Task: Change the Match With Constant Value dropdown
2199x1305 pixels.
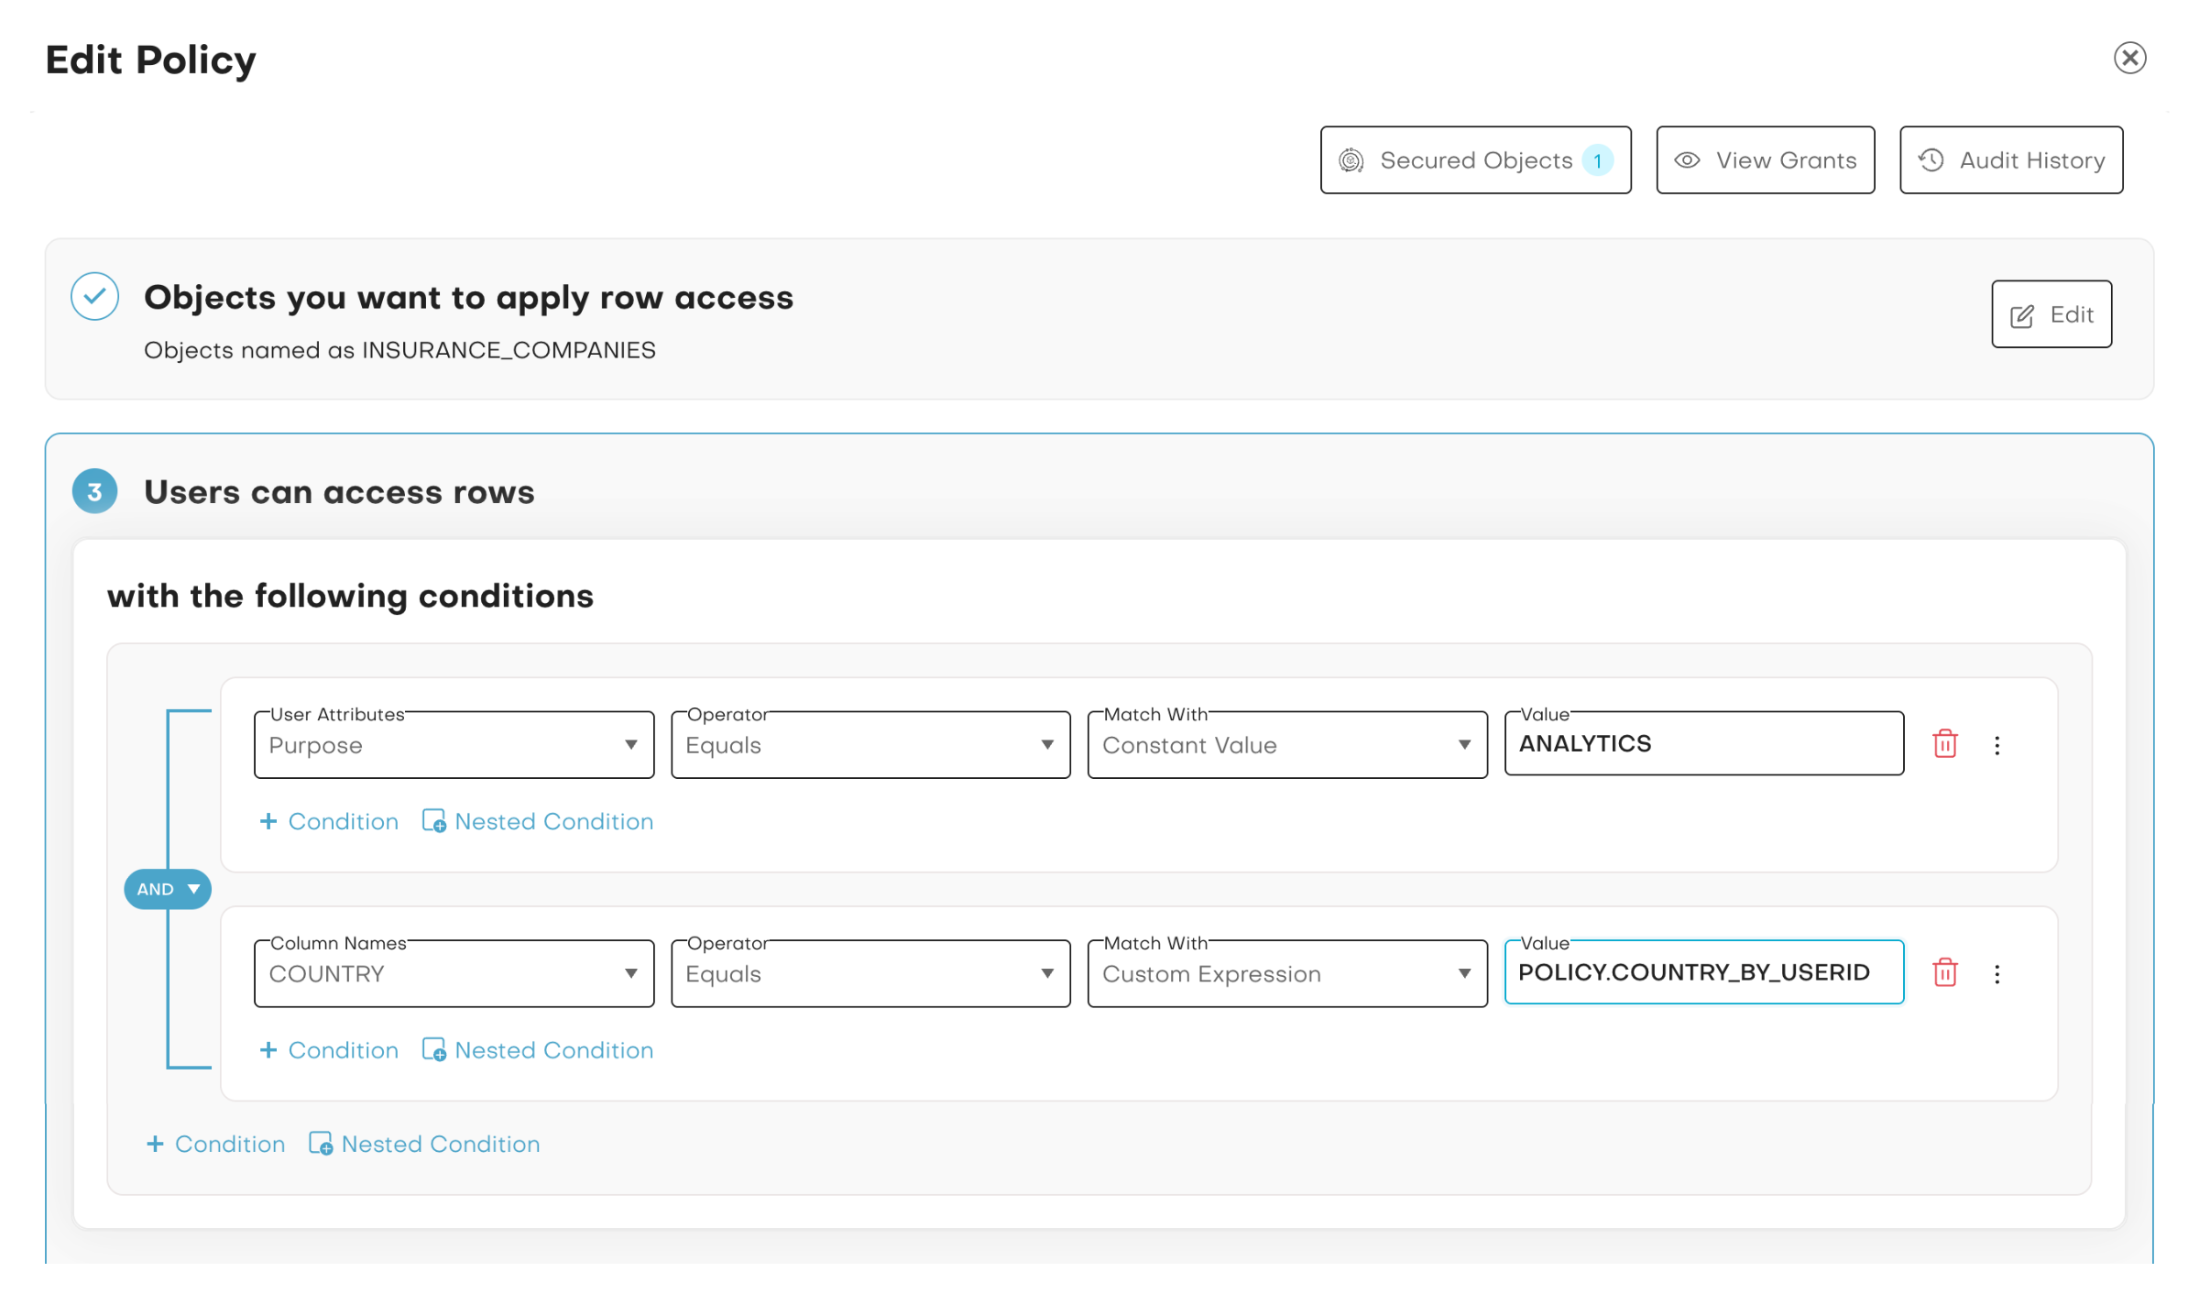Action: (1286, 745)
